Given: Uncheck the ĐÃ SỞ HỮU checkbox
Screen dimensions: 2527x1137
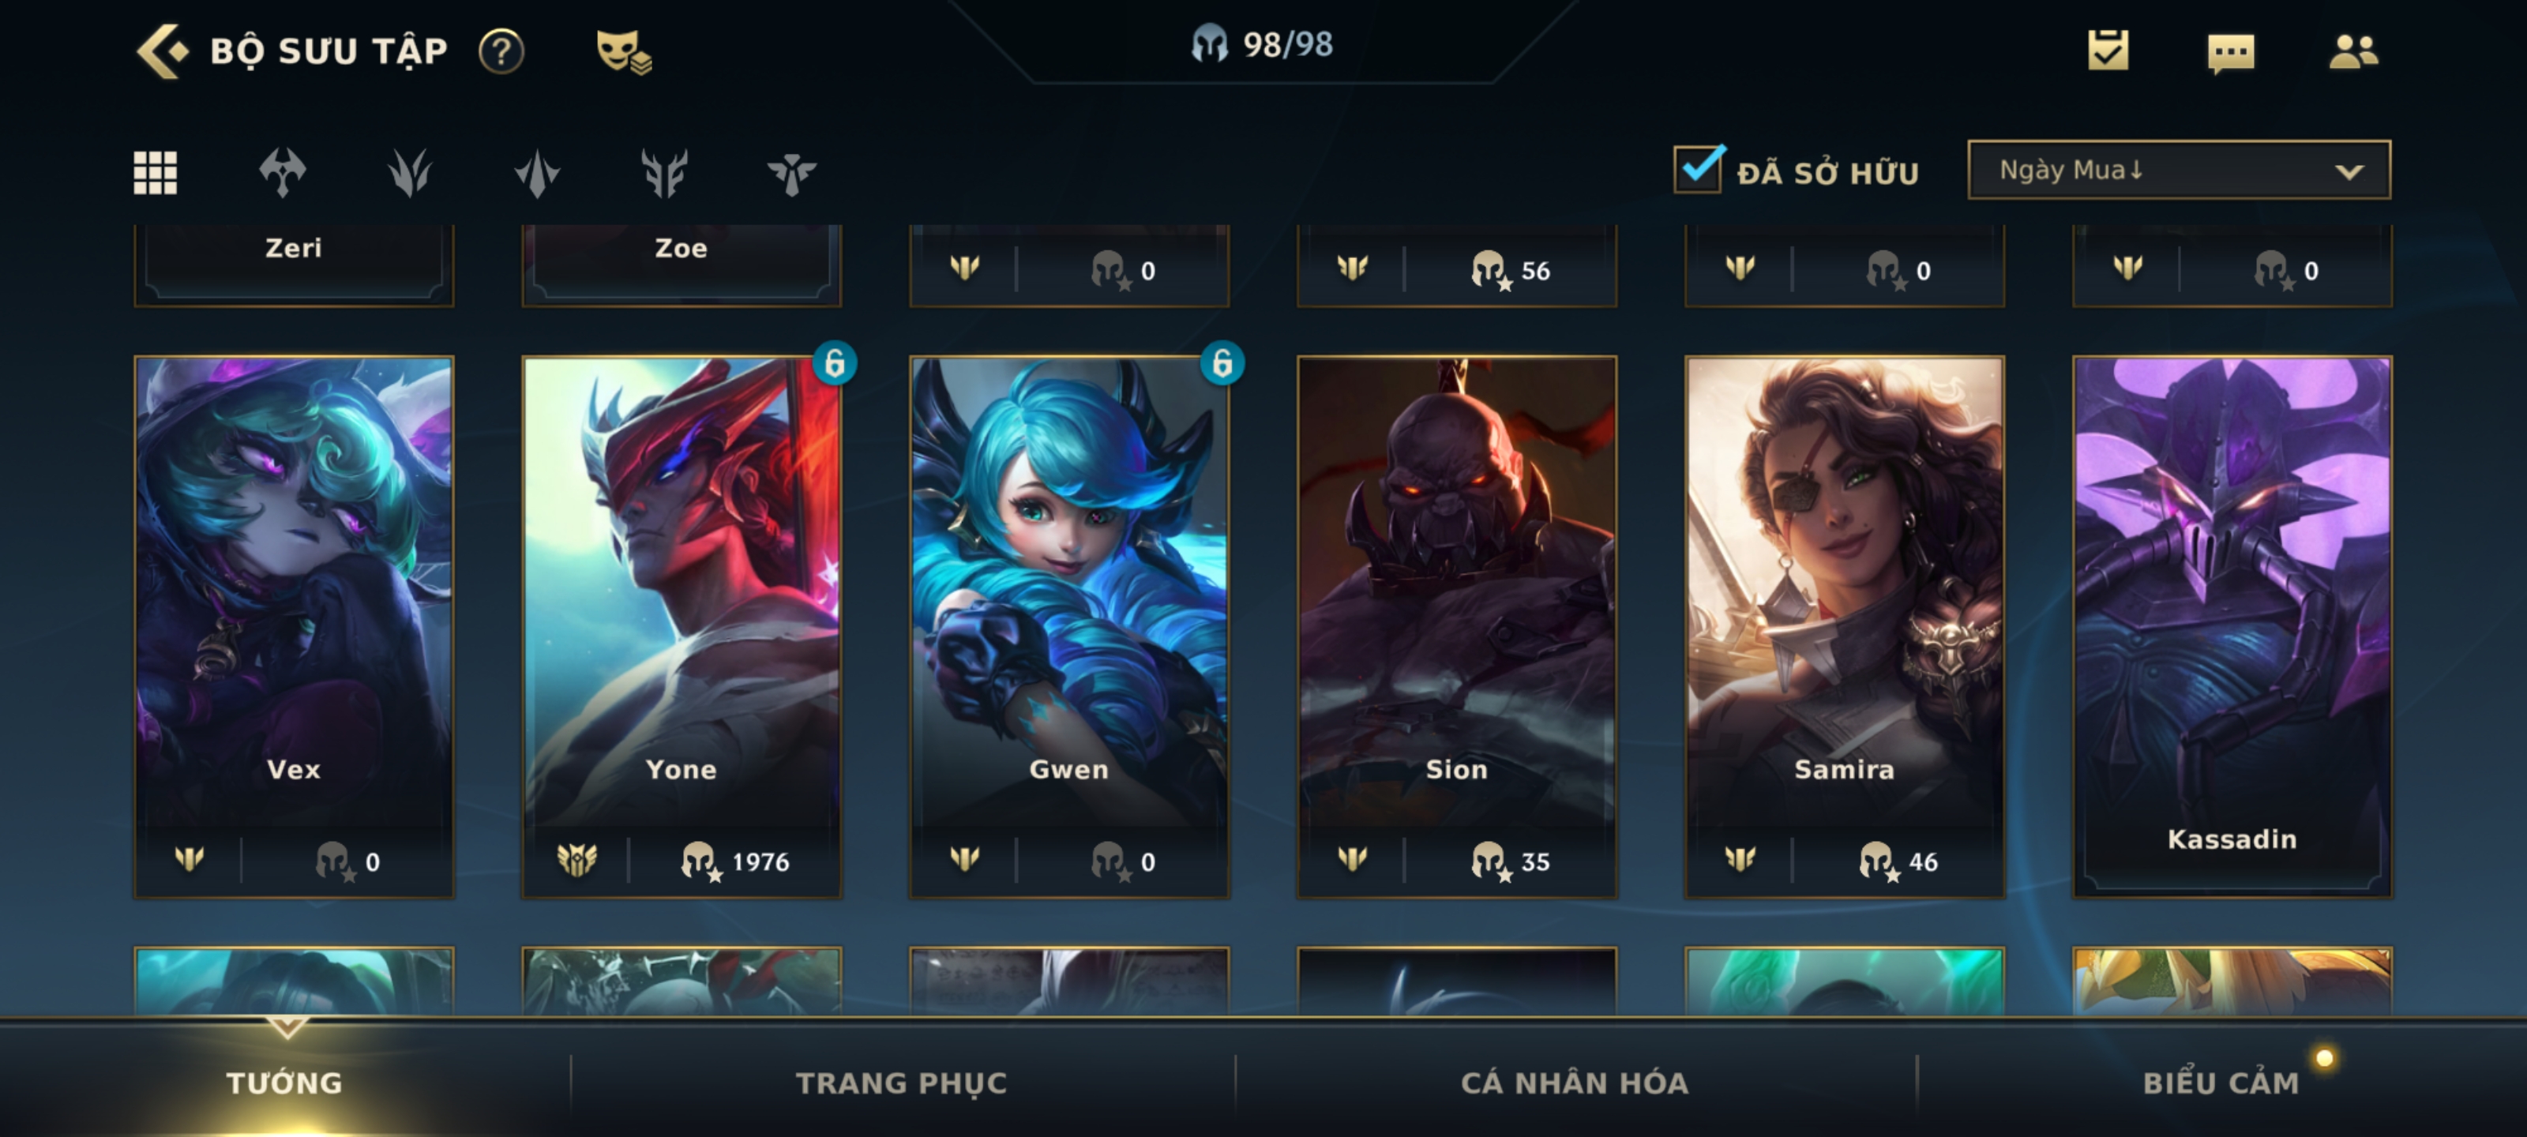Looking at the screenshot, I should tap(1698, 170).
